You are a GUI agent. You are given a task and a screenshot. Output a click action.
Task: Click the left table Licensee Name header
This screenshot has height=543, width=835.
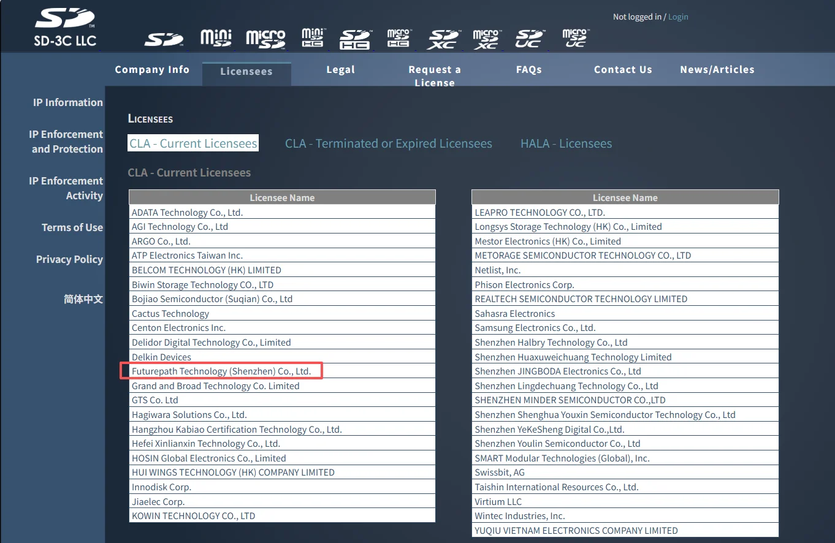[282, 197]
